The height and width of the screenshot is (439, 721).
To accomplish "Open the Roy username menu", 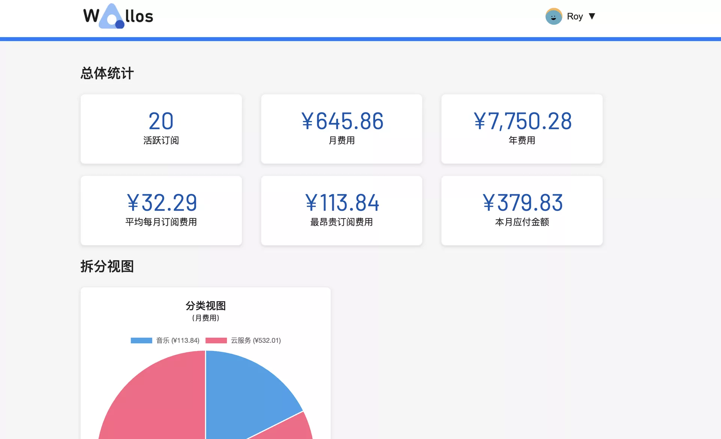I will pos(575,17).
